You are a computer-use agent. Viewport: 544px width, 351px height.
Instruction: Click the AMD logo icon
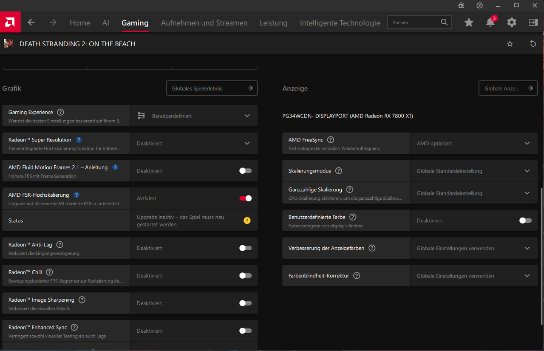[x=10, y=22]
